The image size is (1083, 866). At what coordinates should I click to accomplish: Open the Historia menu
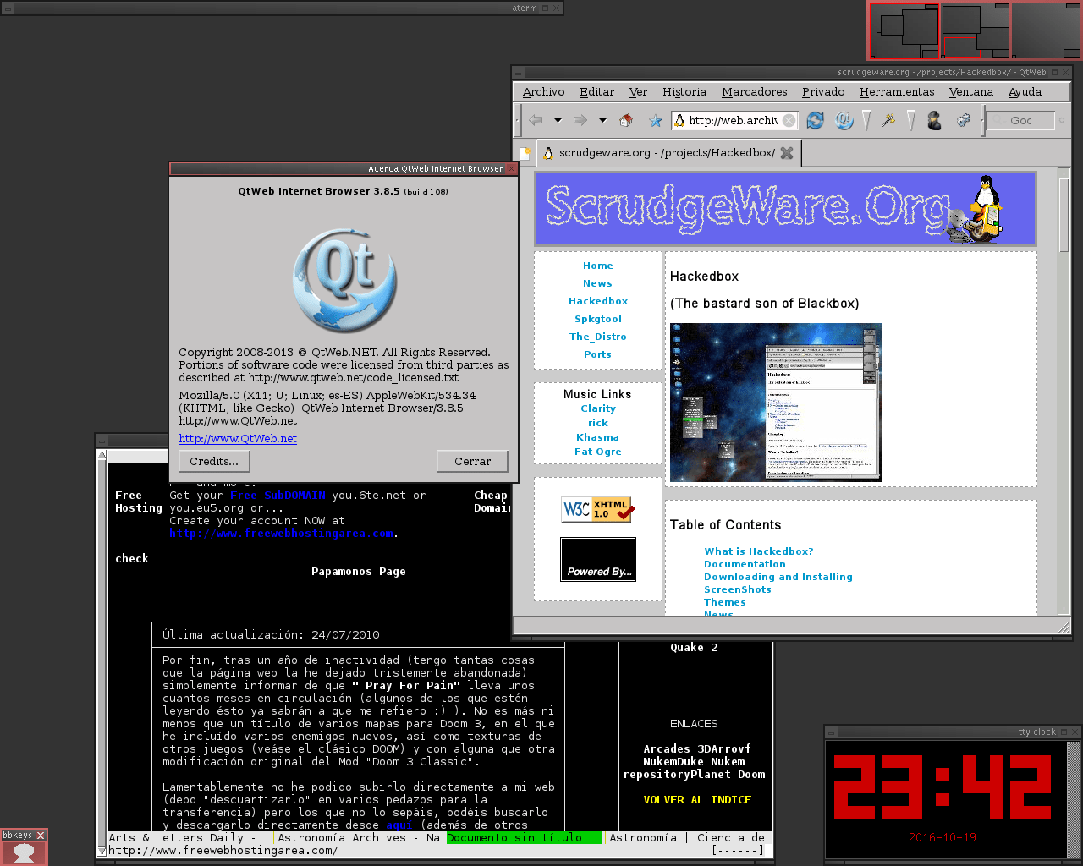tap(684, 91)
